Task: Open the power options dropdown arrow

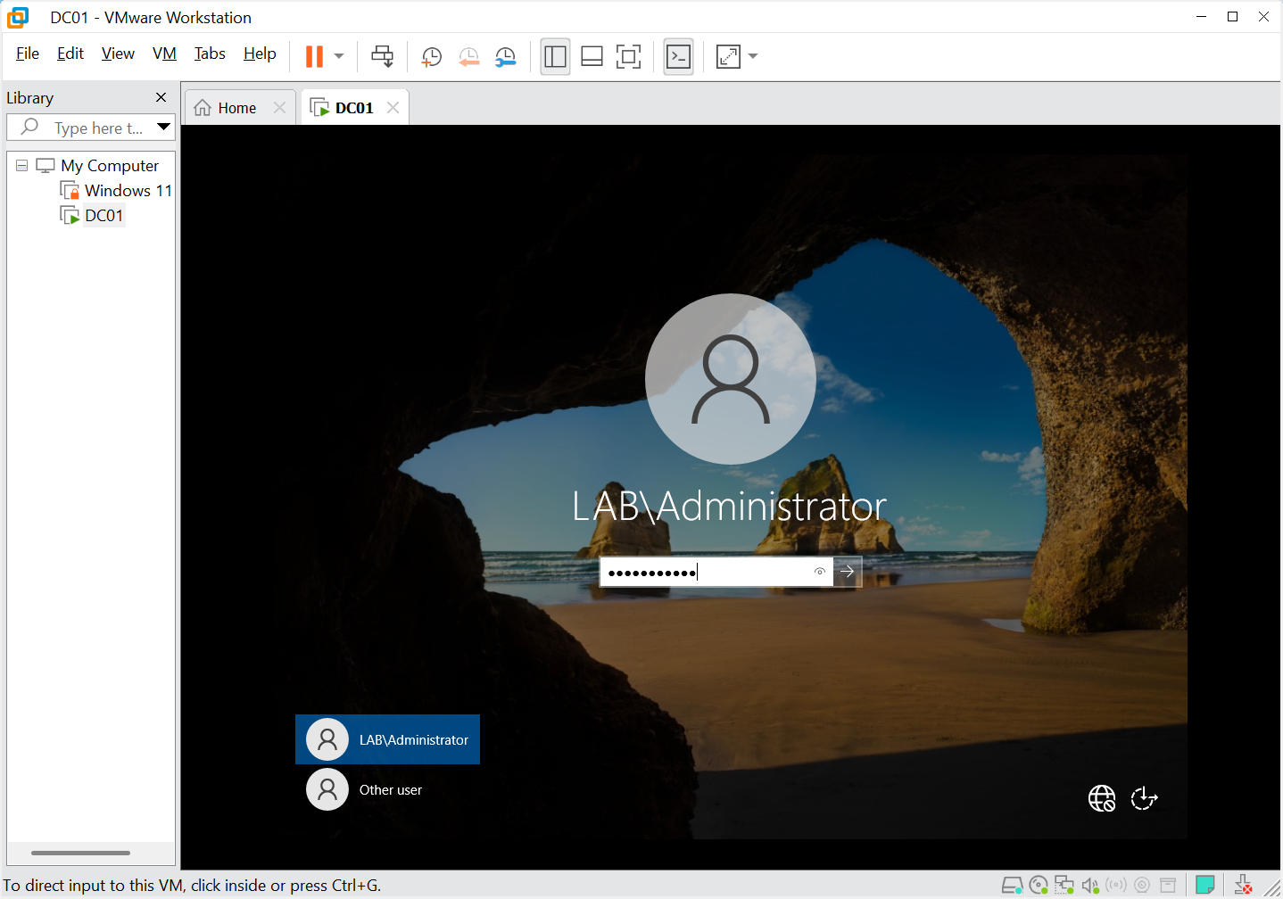Action: coord(339,56)
